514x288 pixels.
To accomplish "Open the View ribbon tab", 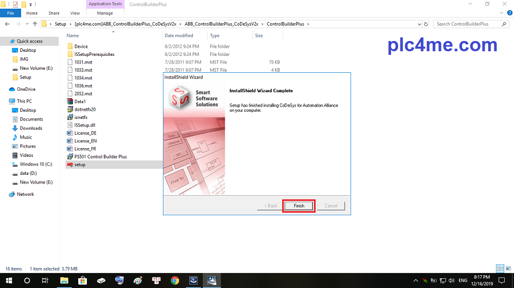I will (x=75, y=13).
